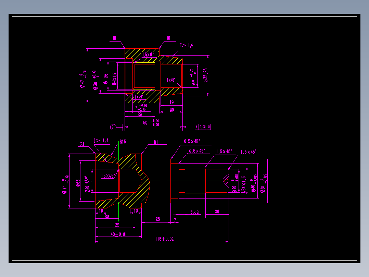Pick the 1.5x45° chamfer label in the upper view
The width and height of the screenshot is (369, 277).
[148, 55]
